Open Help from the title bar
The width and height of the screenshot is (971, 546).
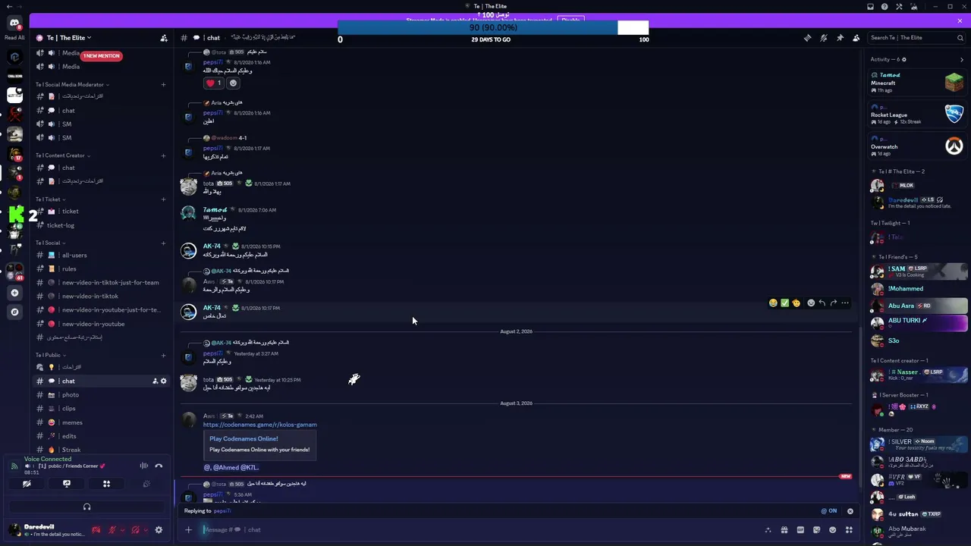point(885,7)
